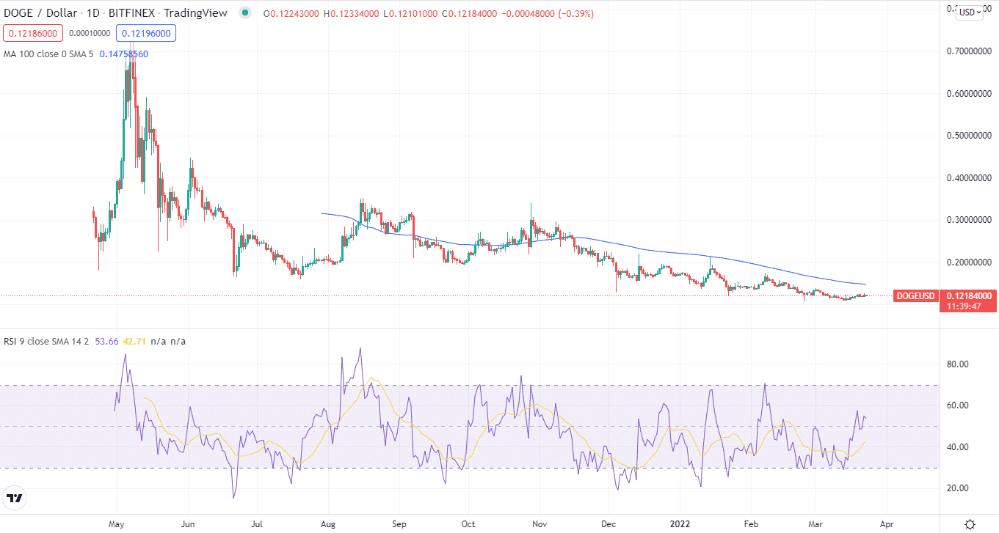Click the TradingView logo icon
Screen dimensions: 999x533
click(14, 499)
